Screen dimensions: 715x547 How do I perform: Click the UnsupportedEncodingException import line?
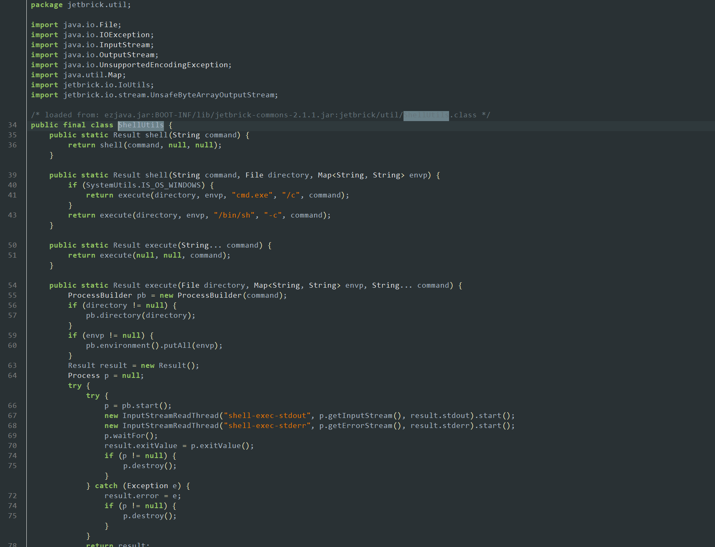[x=131, y=65]
